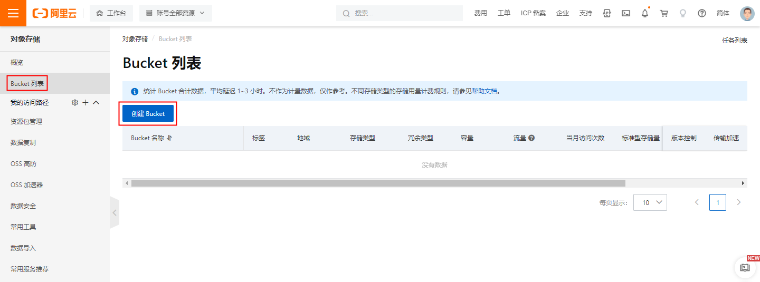Open settings gear for 我的访问路径

point(75,102)
